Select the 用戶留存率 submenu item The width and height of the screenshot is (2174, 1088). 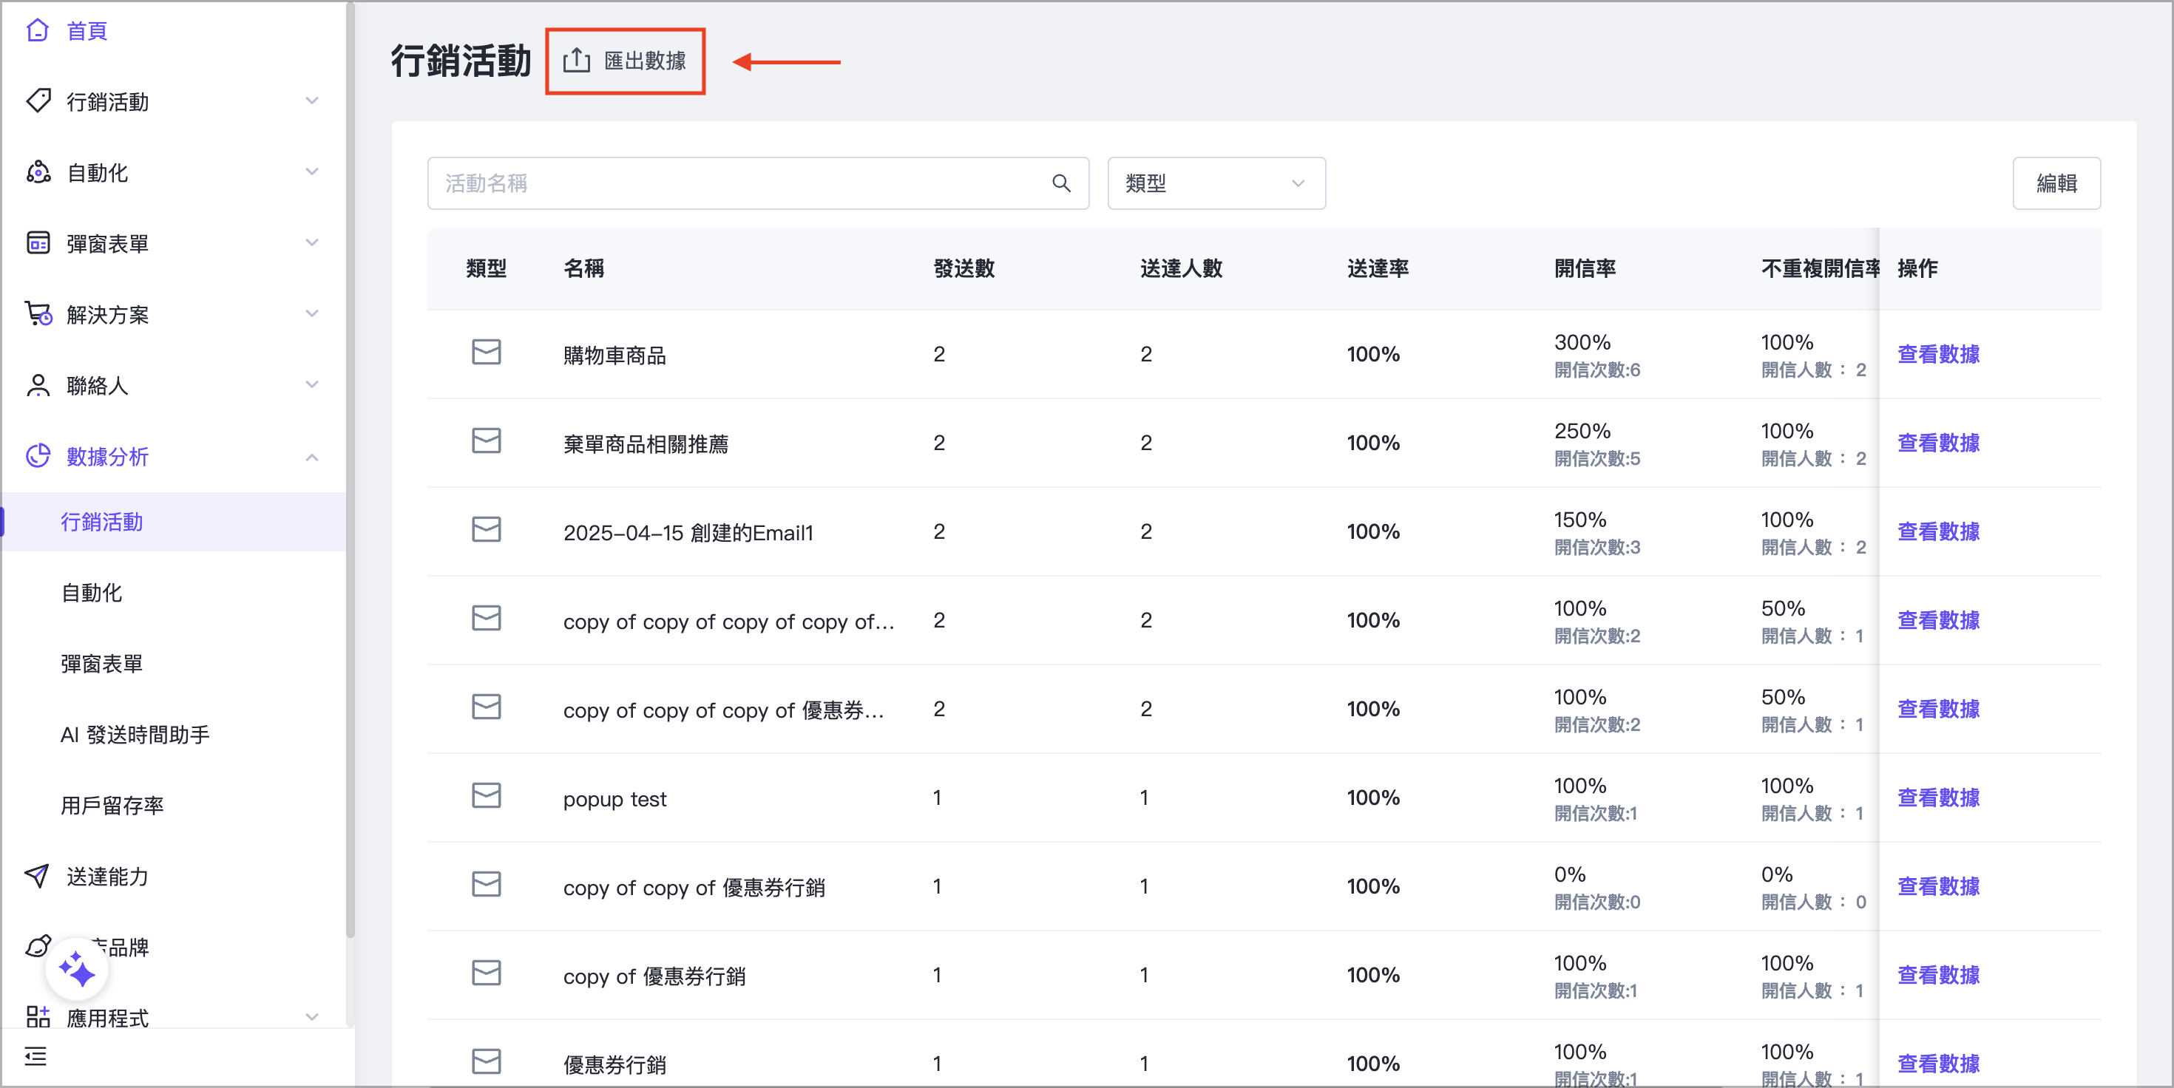(112, 806)
